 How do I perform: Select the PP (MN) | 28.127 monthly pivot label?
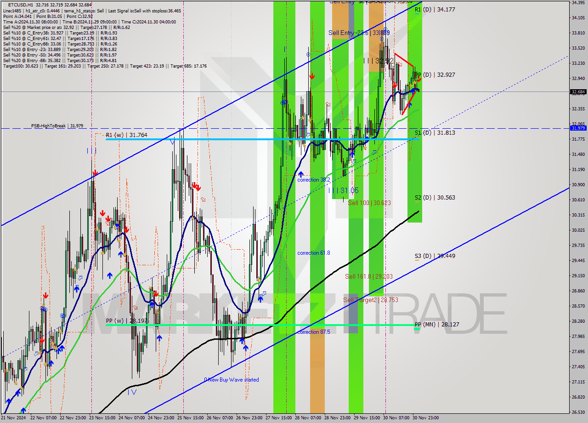tap(436, 324)
